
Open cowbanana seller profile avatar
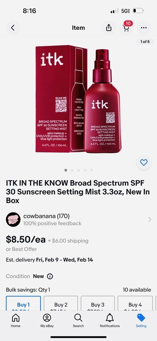tap(13, 220)
